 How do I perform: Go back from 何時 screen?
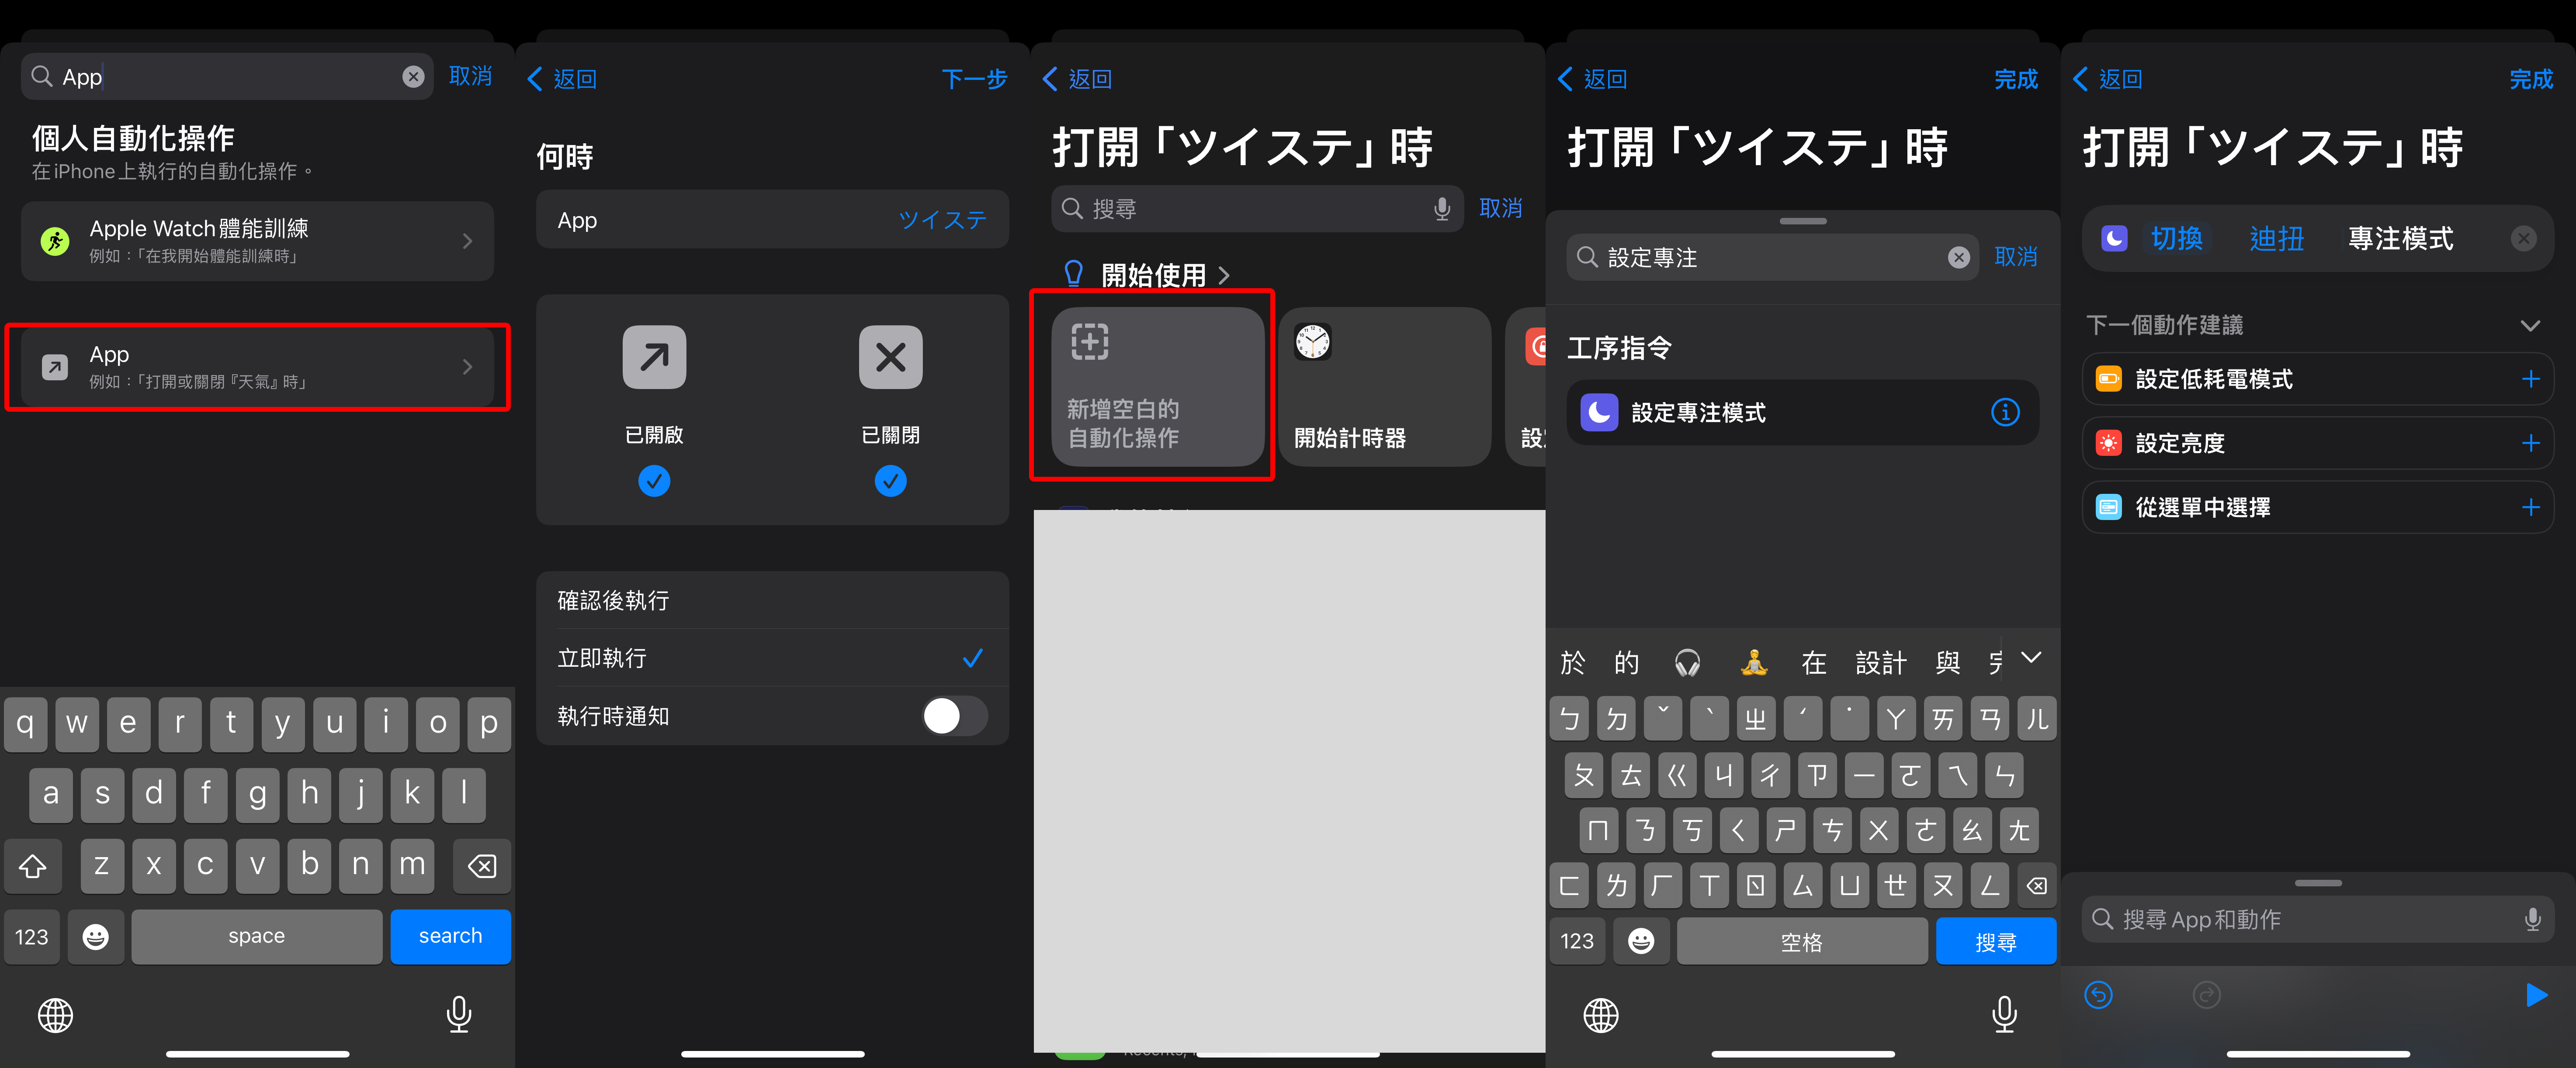tap(563, 79)
